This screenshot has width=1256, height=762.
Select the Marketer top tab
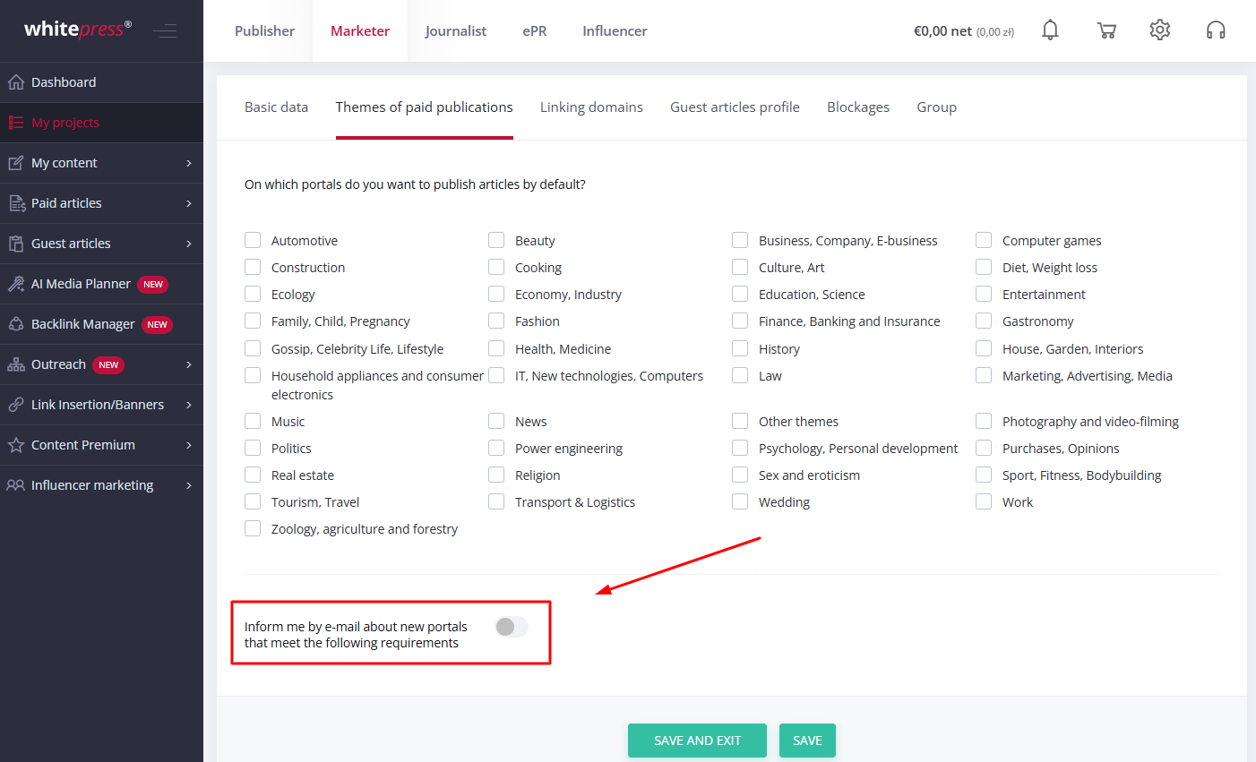(360, 30)
